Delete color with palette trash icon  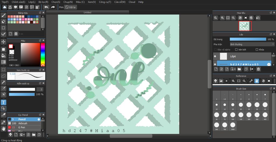click(16, 34)
